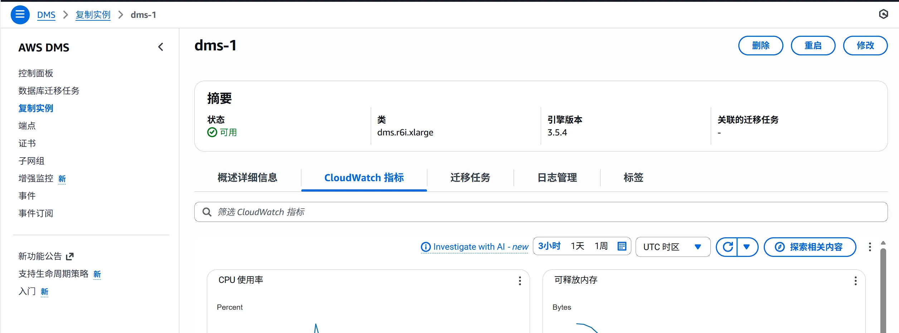Switch to the 日志管理 tab
899x333 pixels.
click(x=557, y=178)
